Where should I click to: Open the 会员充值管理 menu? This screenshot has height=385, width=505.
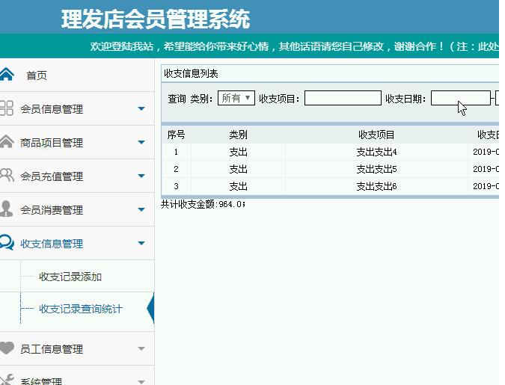click(52, 176)
